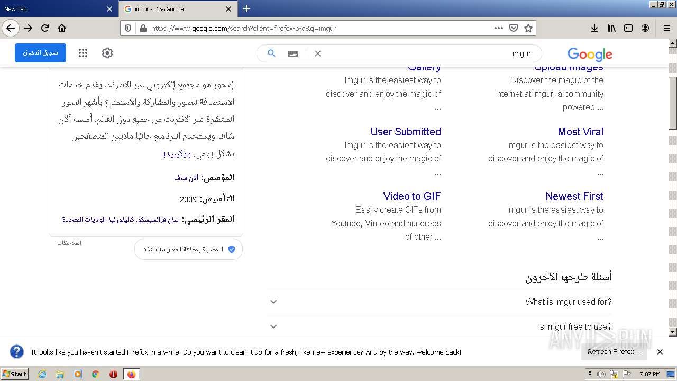Image resolution: width=677 pixels, height=381 pixels.
Task: Open the Action Center flag tray icon
Action: click(x=628, y=374)
